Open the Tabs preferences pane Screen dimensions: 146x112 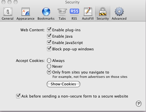[62, 14]
